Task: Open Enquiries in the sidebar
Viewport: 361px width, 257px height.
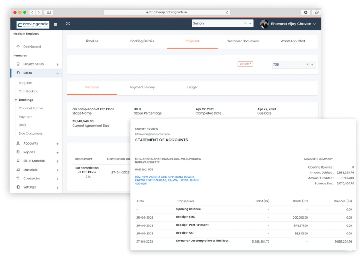Action: coord(26,83)
